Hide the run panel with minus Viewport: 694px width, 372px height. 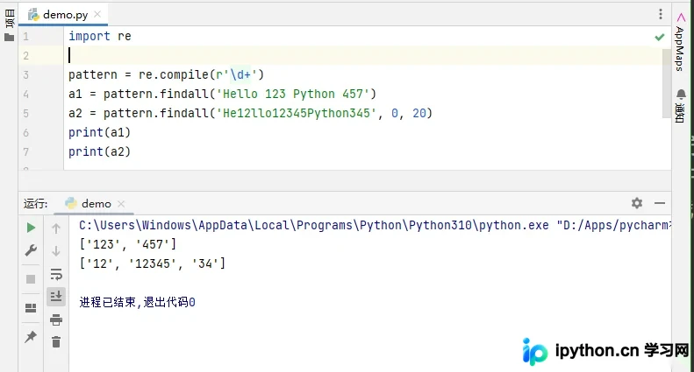tap(660, 203)
